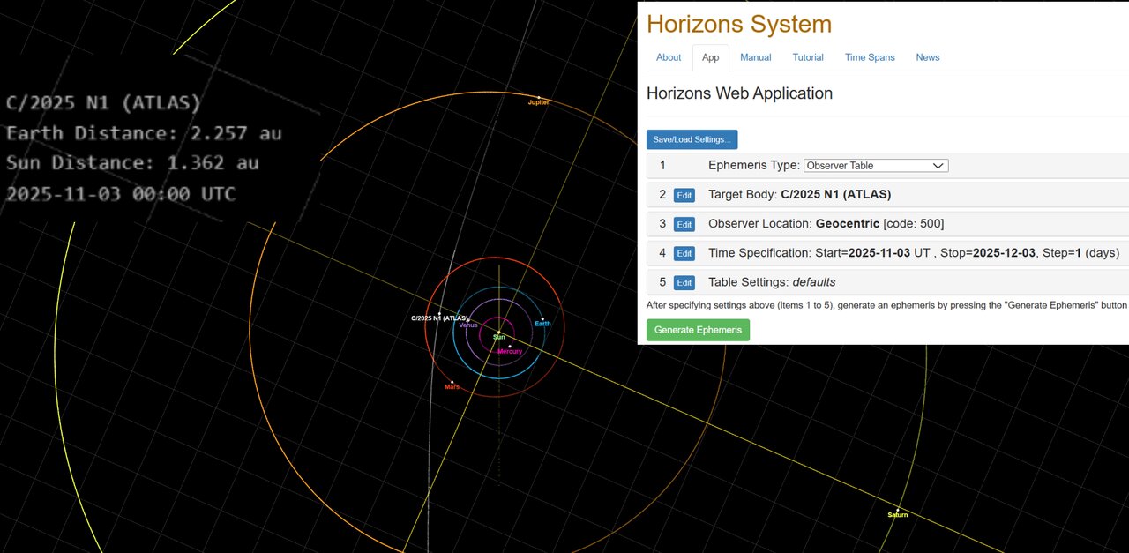Click the Jupiter marker in orbit view
This screenshot has height=553, width=1129.
539,97
